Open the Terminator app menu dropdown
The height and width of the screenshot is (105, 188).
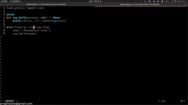16,1
